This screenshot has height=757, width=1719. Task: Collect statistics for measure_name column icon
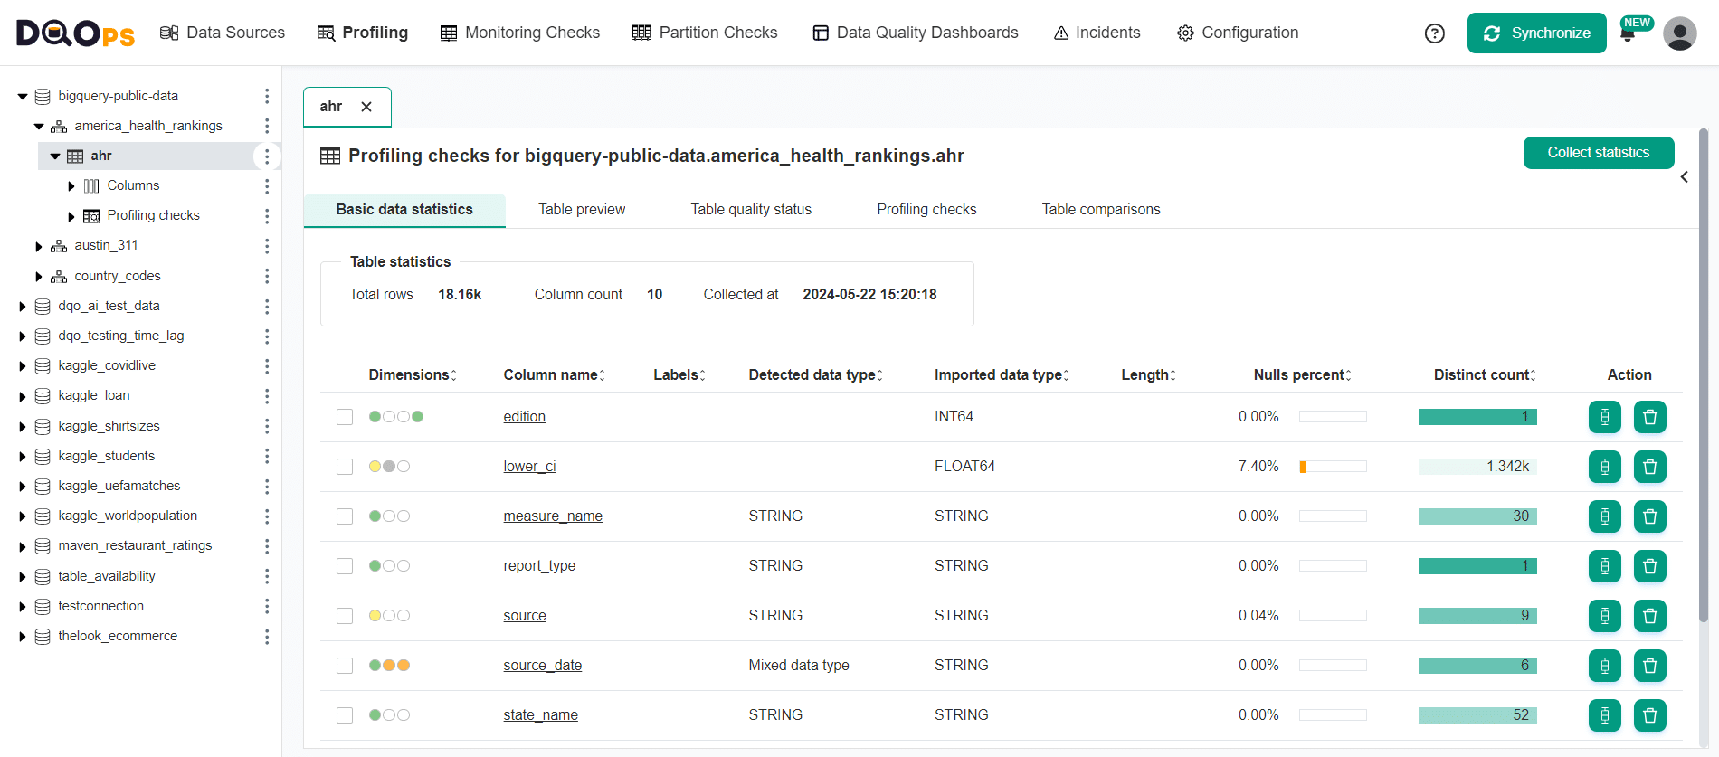pos(1605,516)
